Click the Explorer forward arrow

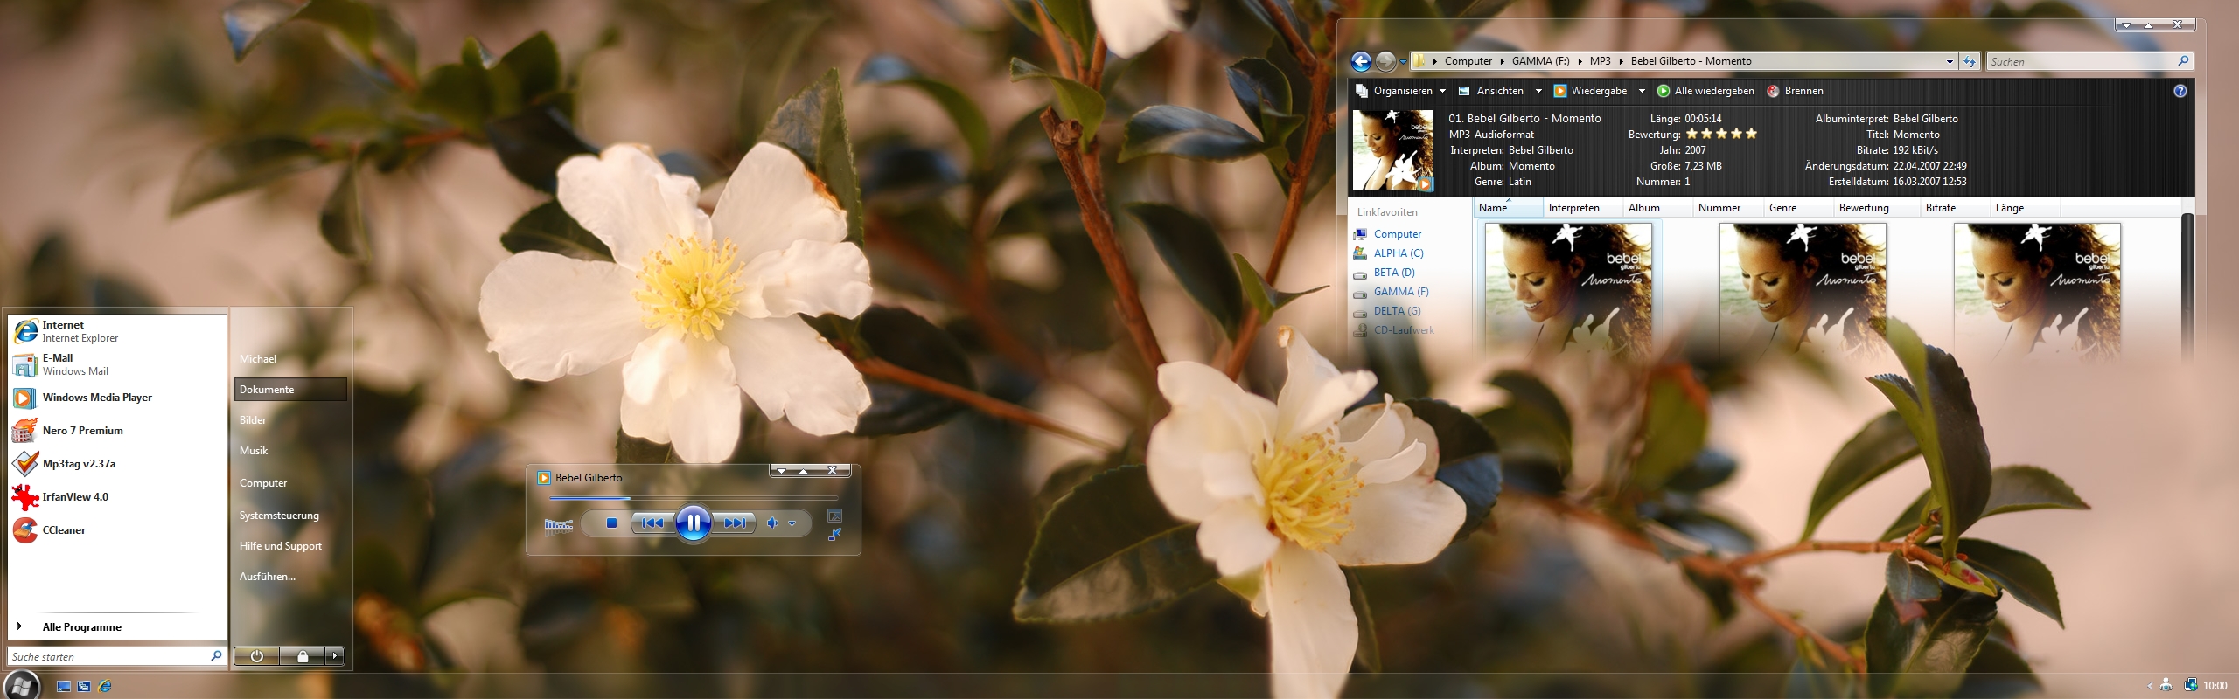[x=1385, y=61]
